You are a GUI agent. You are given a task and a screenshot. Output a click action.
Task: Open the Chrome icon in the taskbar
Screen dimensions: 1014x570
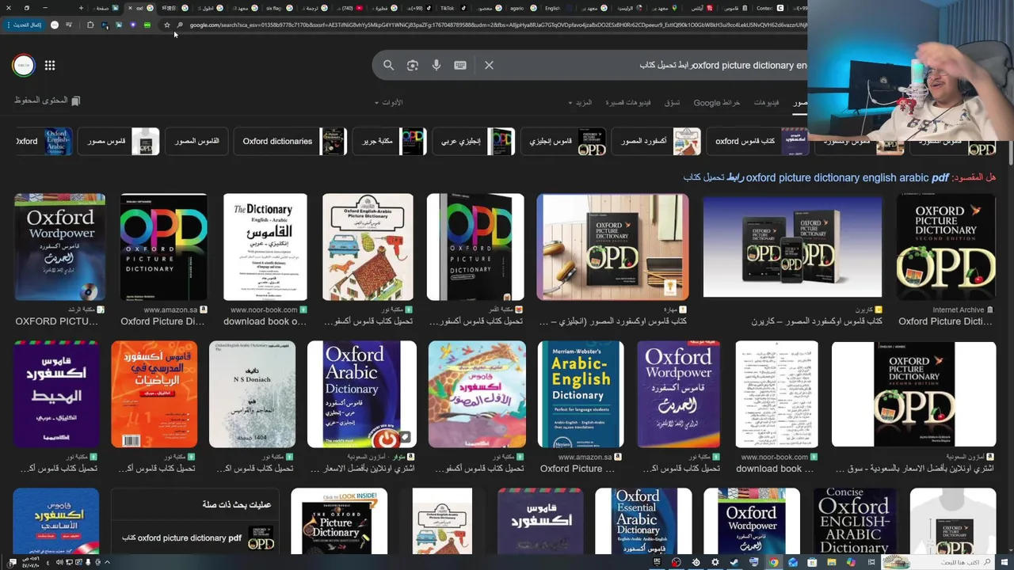773,562
